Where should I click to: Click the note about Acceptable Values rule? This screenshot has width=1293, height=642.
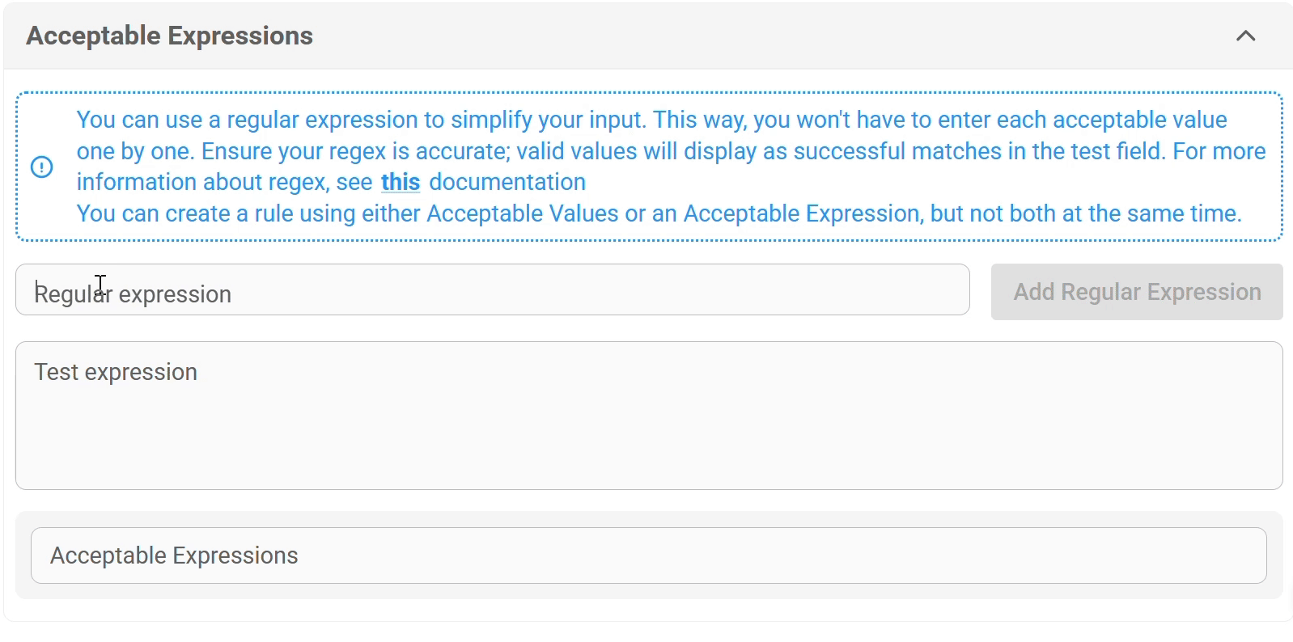click(x=659, y=213)
